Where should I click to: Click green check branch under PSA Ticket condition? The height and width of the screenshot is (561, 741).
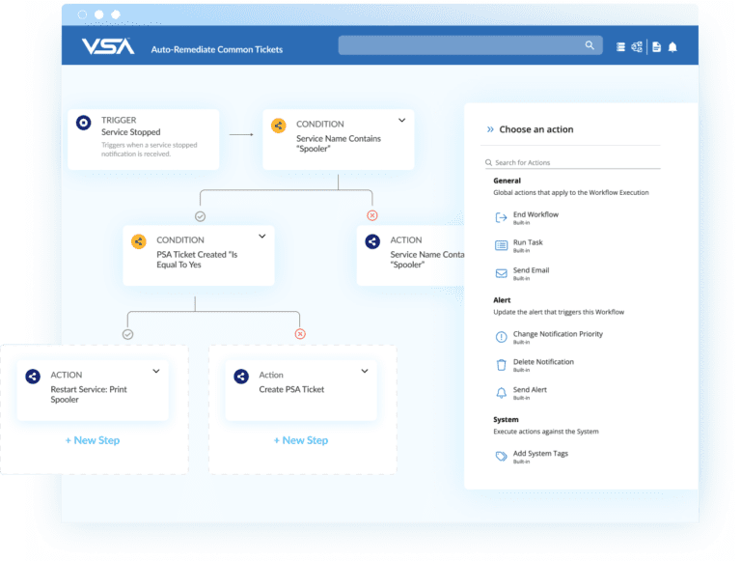[x=127, y=334]
